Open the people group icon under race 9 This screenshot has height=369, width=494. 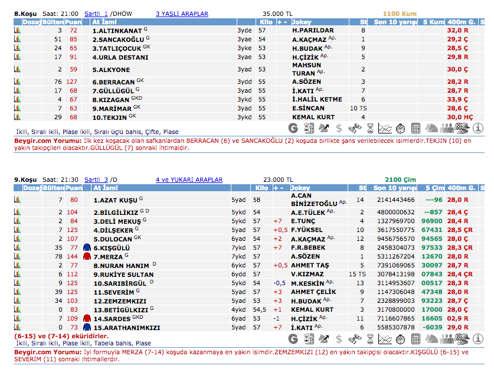coord(446,339)
